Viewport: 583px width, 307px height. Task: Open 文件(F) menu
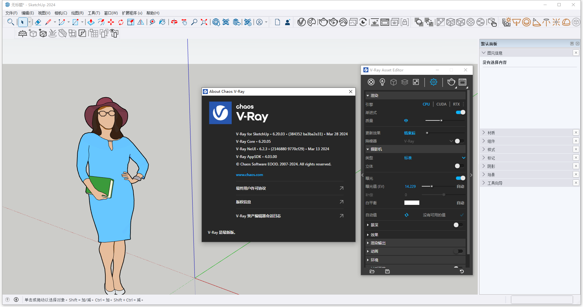(11, 13)
